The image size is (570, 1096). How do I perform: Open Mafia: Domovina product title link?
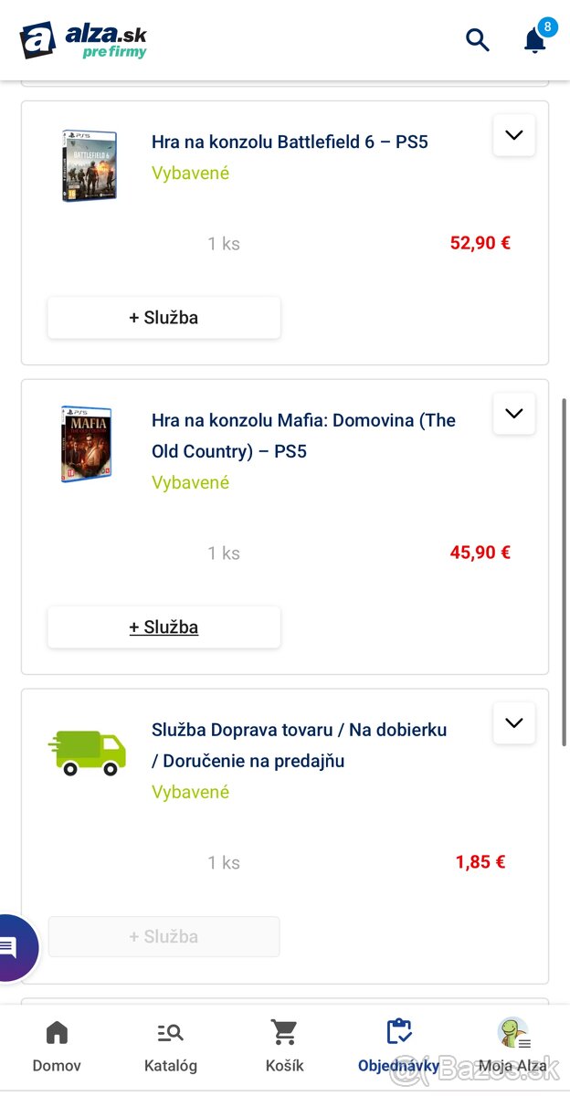coord(303,436)
